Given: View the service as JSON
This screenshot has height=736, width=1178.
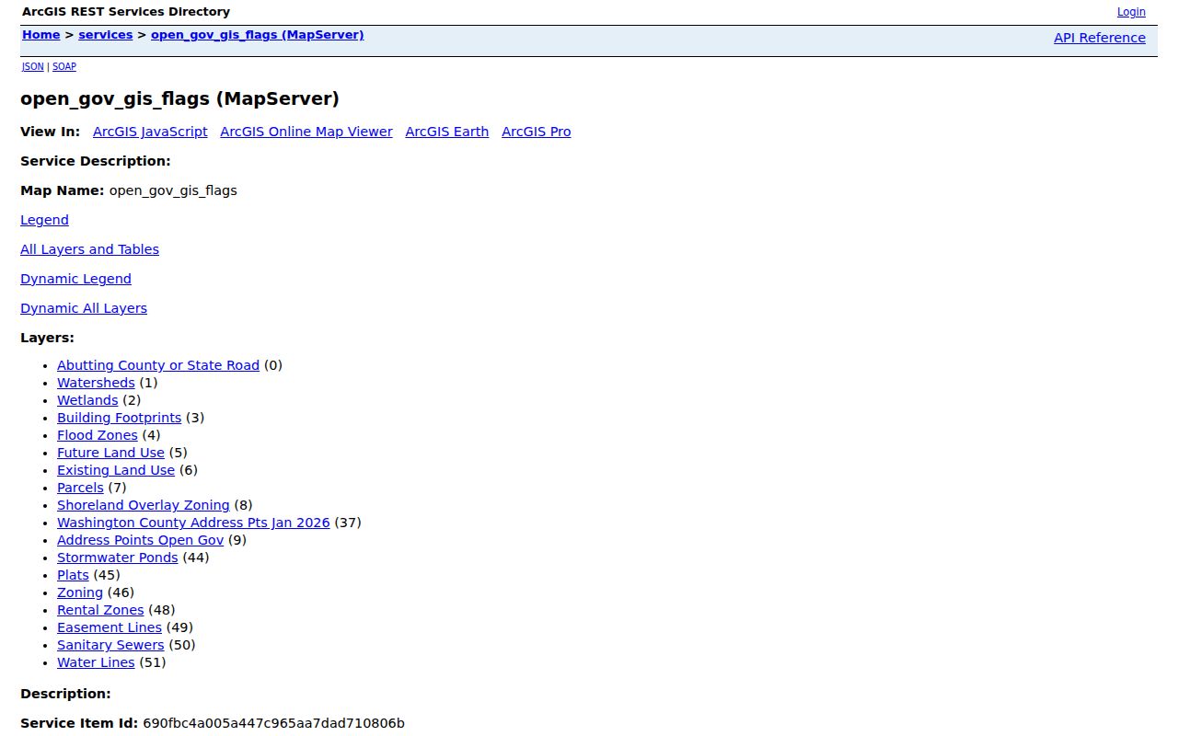Looking at the screenshot, I should point(33,66).
